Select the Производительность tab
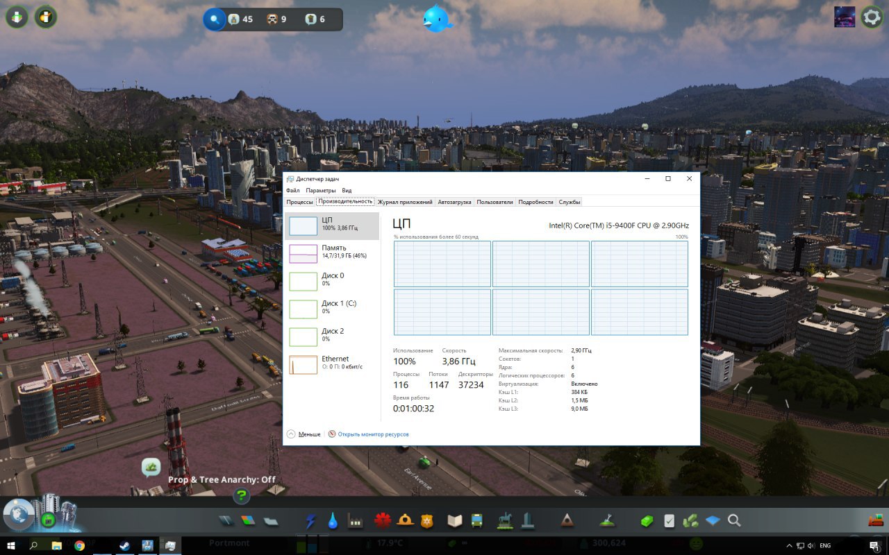 click(x=345, y=202)
